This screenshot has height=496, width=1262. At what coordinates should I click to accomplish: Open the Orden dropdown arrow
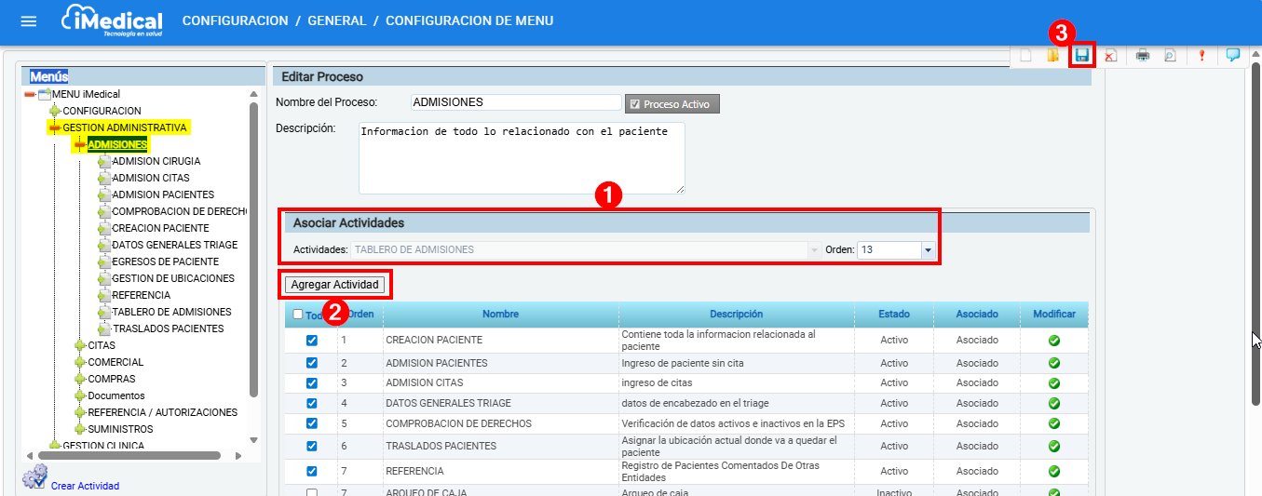(x=928, y=249)
